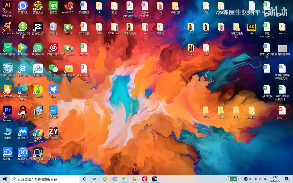
Task: Launch 迅雷 desktop shortcut
Action: click(53, 91)
